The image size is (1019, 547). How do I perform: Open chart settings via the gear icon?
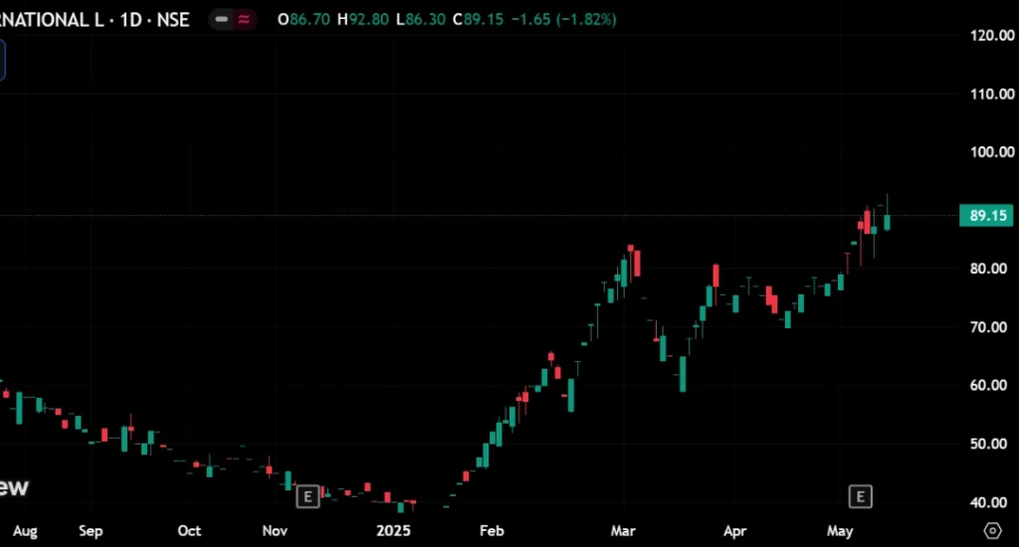click(992, 531)
